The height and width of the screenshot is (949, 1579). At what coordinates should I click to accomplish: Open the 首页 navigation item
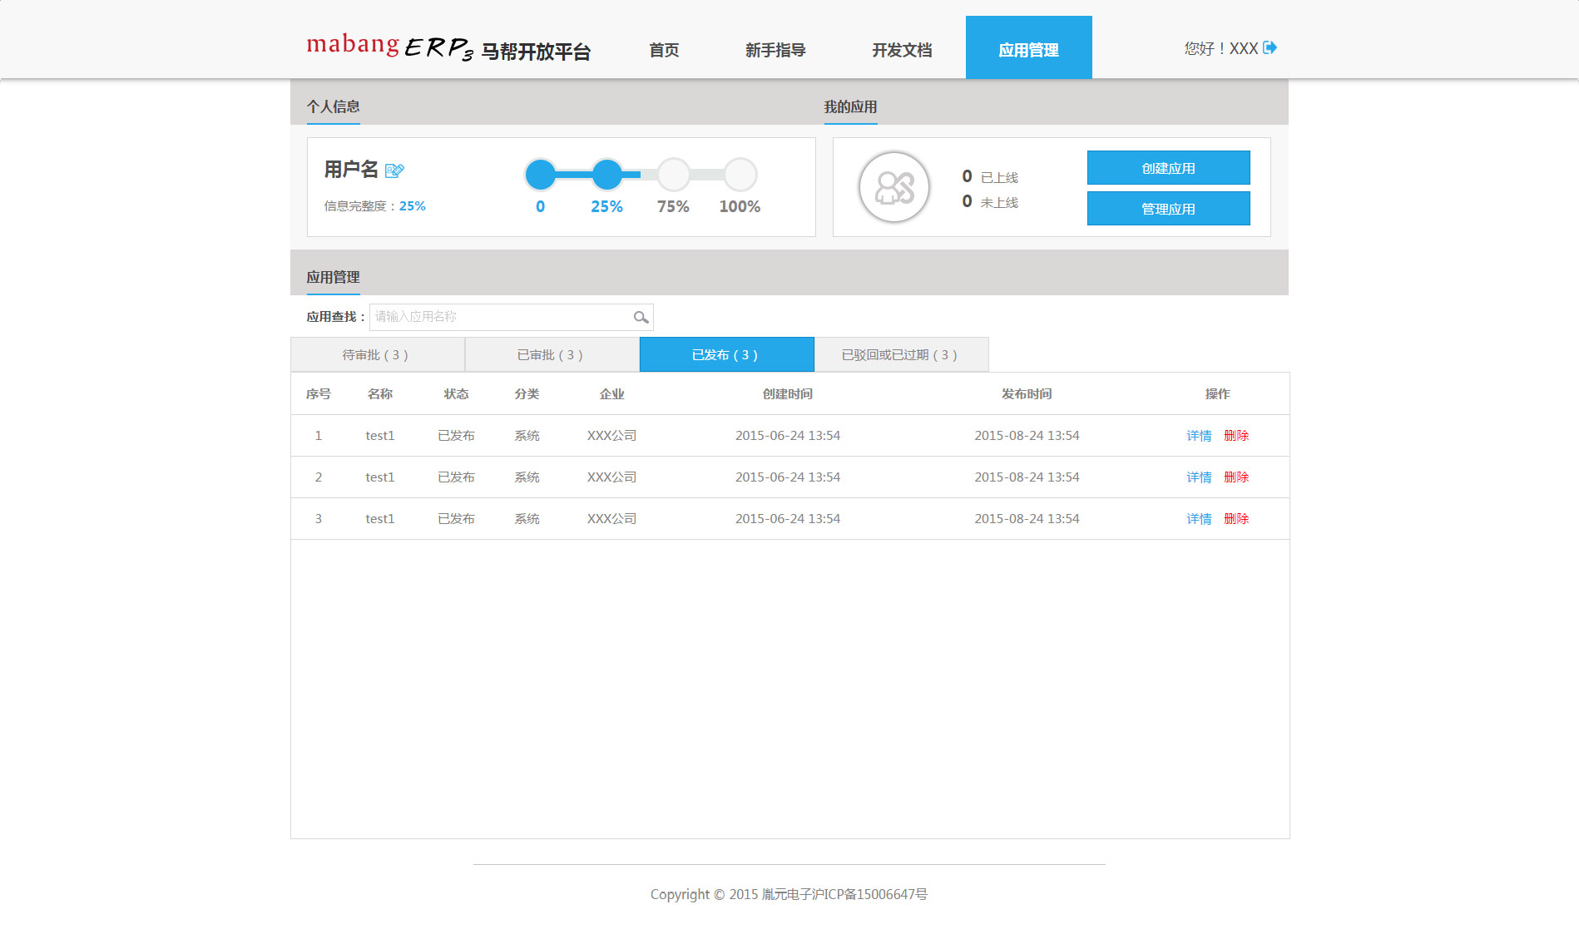[x=664, y=50]
